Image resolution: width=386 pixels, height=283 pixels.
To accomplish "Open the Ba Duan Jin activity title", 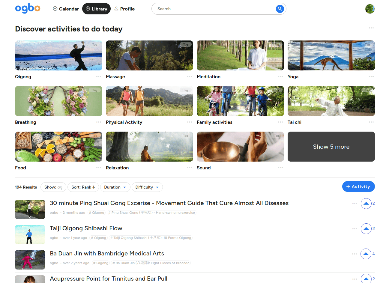I will click(107, 254).
